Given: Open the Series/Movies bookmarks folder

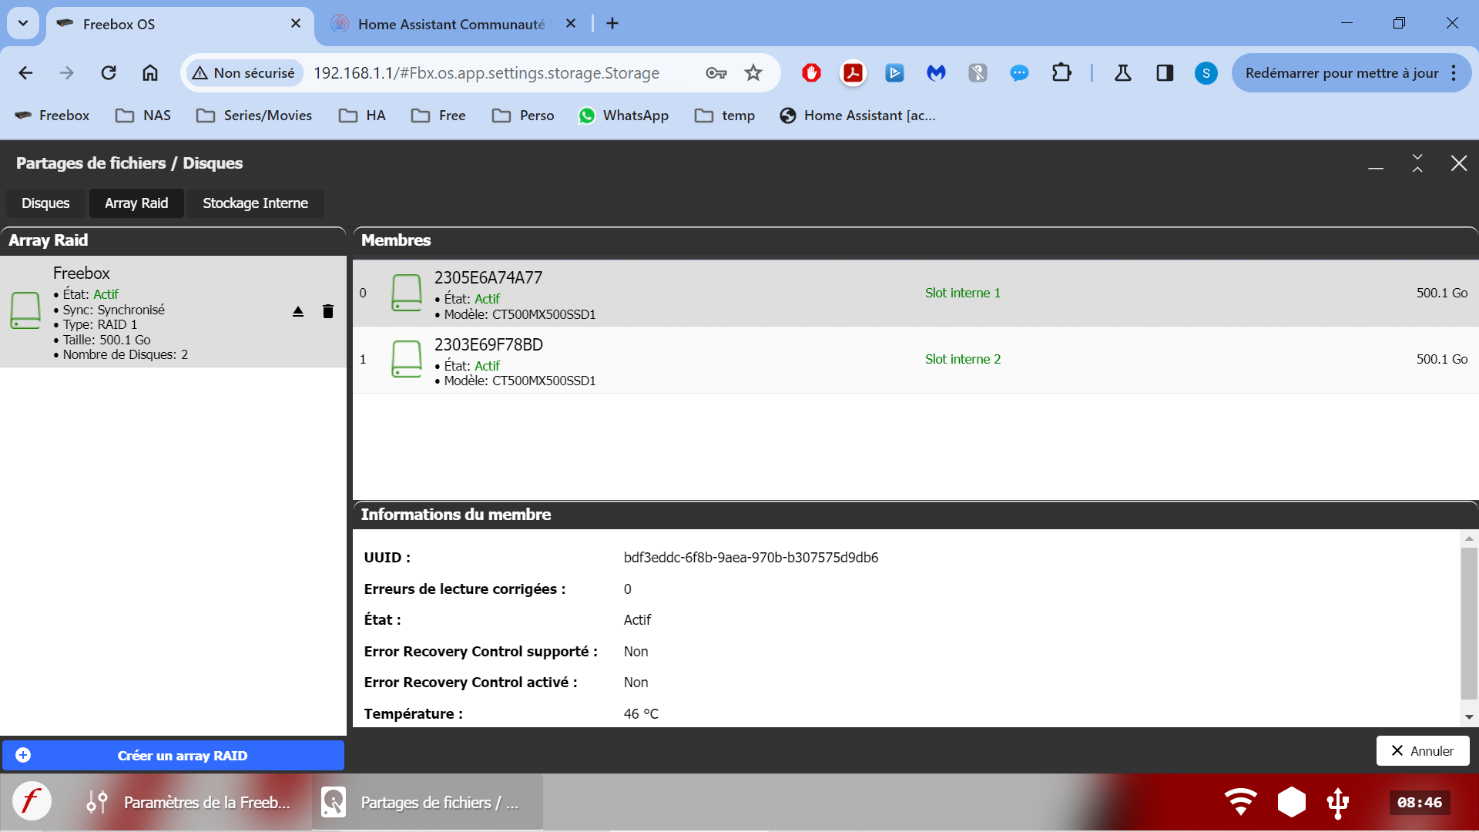Looking at the screenshot, I should coord(254,116).
